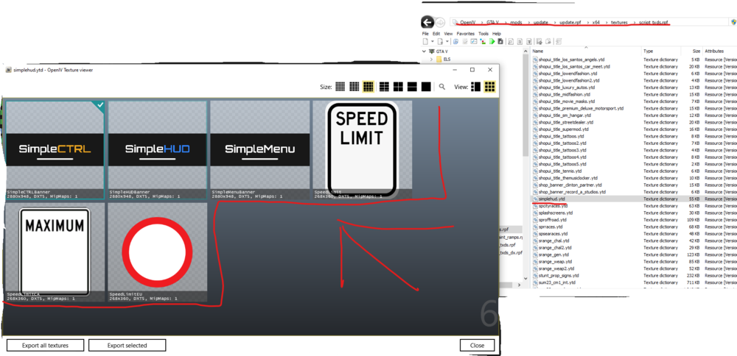Select the highlighted three-by-three size grid icon
Screen dimensions: 737x356
pyautogui.click(x=368, y=86)
